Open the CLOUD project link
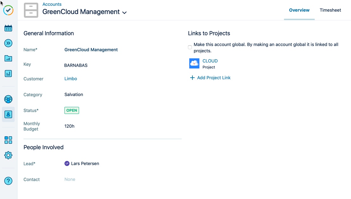The height and width of the screenshot is (199, 351). click(210, 61)
